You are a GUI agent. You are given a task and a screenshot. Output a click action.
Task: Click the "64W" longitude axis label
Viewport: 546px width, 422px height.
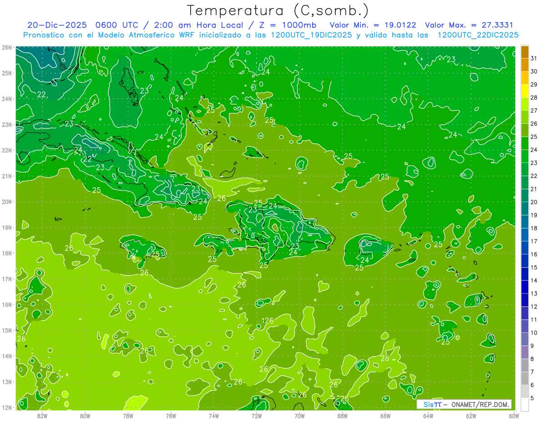pyautogui.click(x=428, y=416)
